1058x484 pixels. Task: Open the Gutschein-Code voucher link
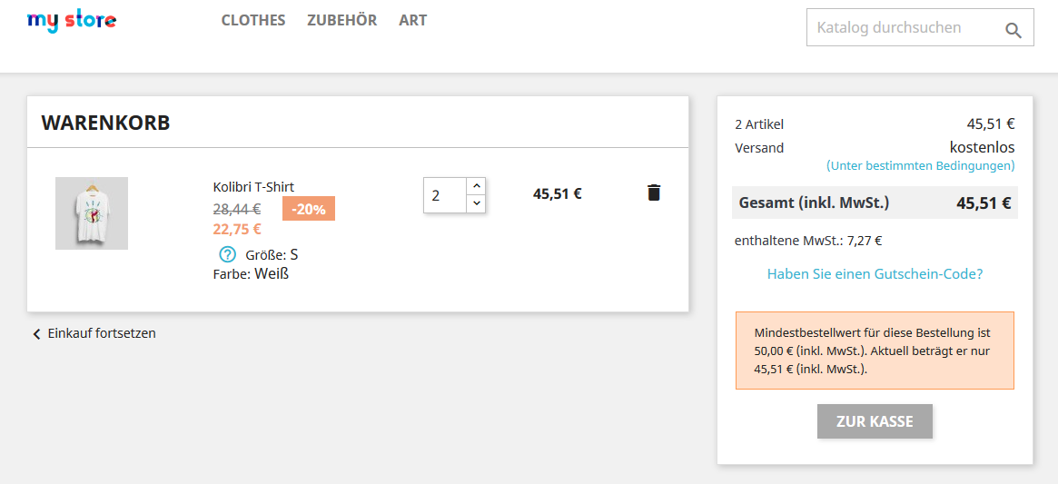[x=875, y=273]
